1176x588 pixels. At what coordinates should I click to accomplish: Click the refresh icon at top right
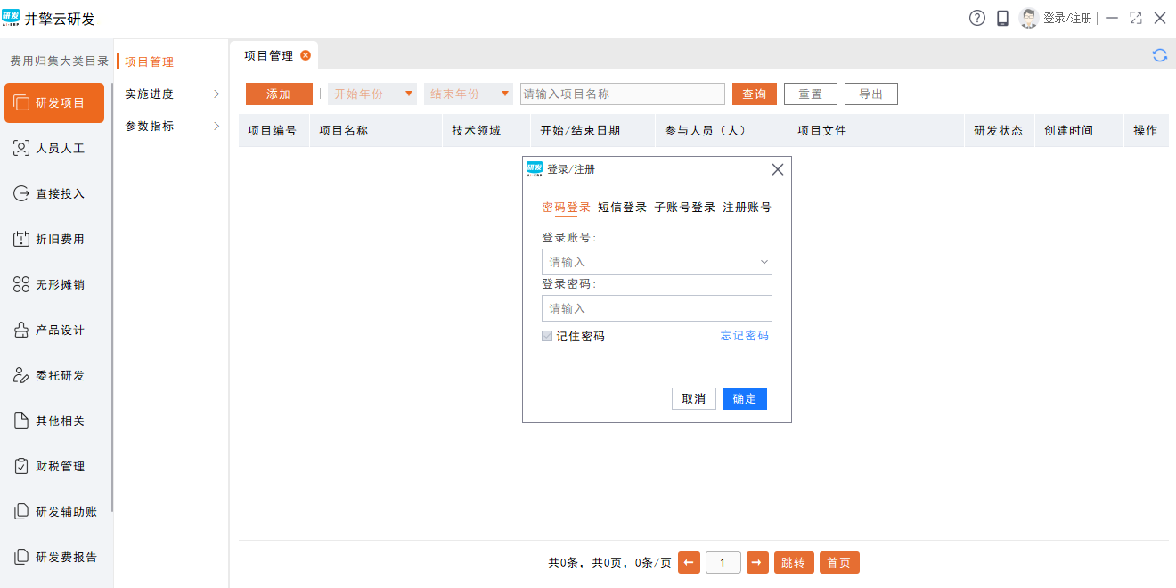[1159, 55]
